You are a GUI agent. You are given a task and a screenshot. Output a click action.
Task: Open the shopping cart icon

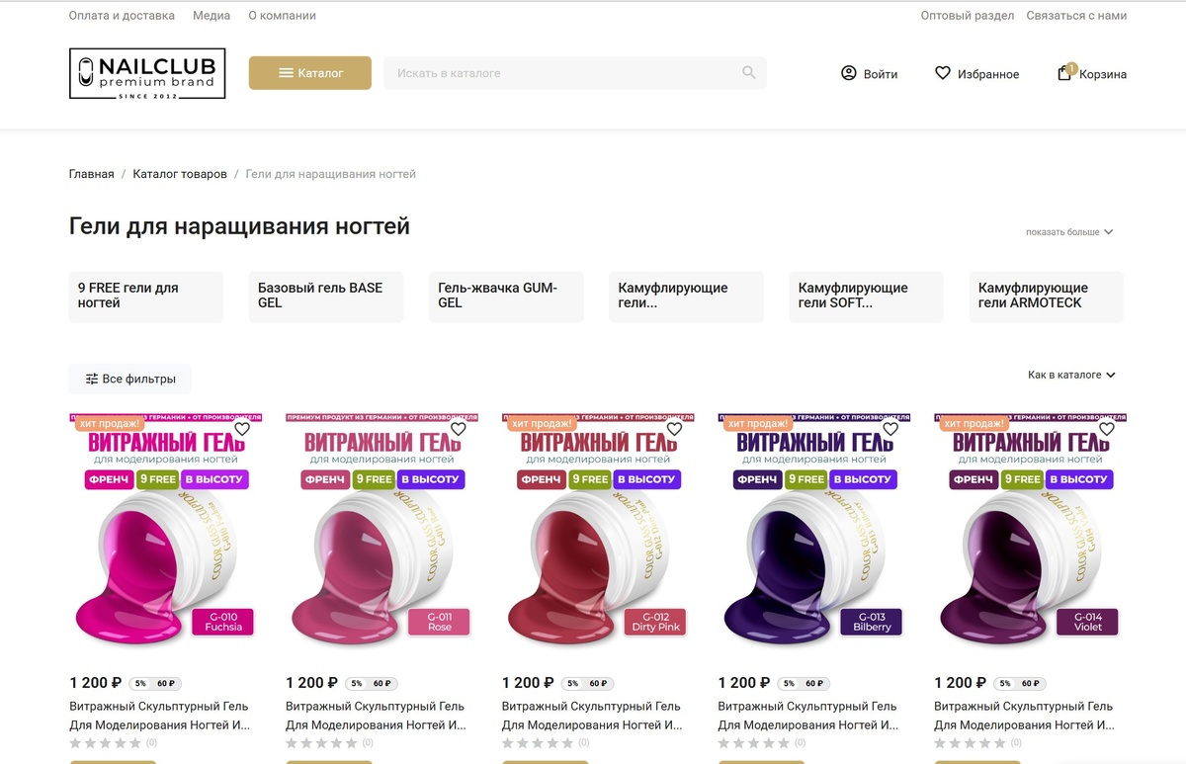[1064, 73]
